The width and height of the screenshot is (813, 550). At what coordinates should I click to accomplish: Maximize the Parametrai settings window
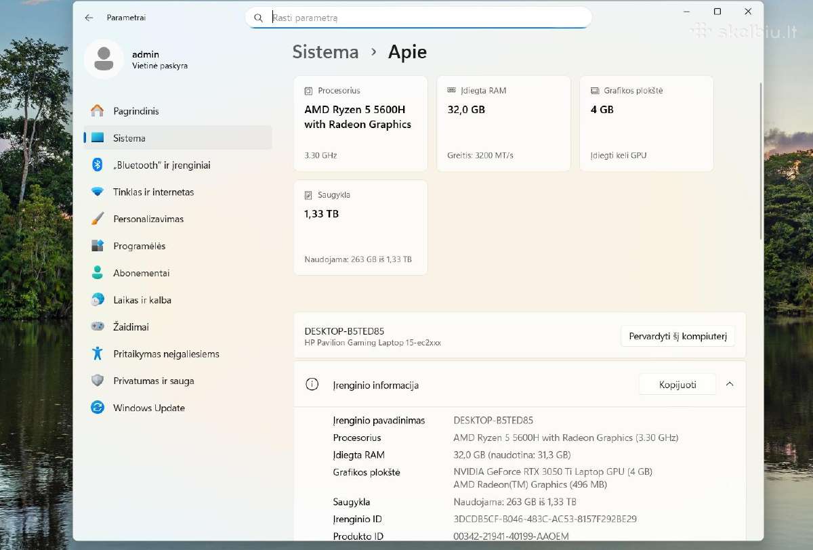tap(717, 12)
